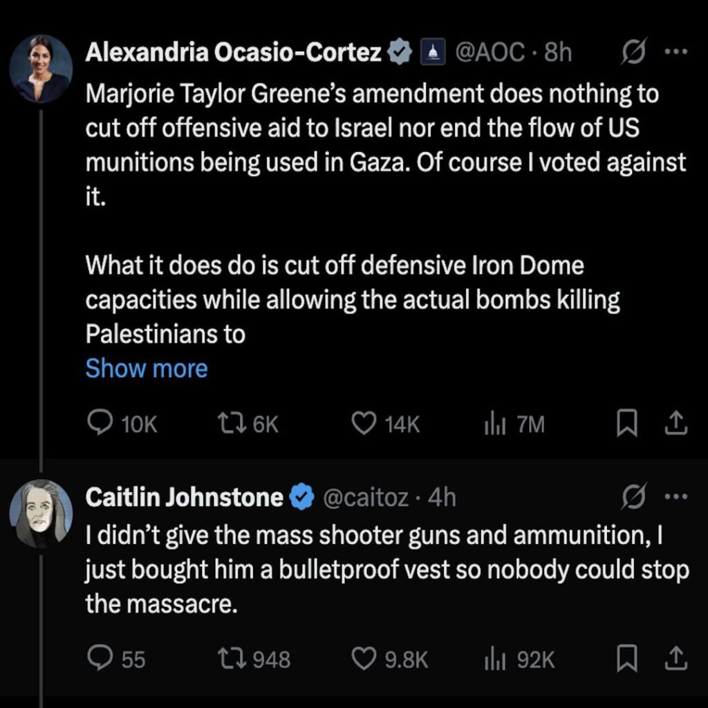Open more options menu on Caitlin Johnstone's tweet
708x708 pixels.
pos(676,498)
